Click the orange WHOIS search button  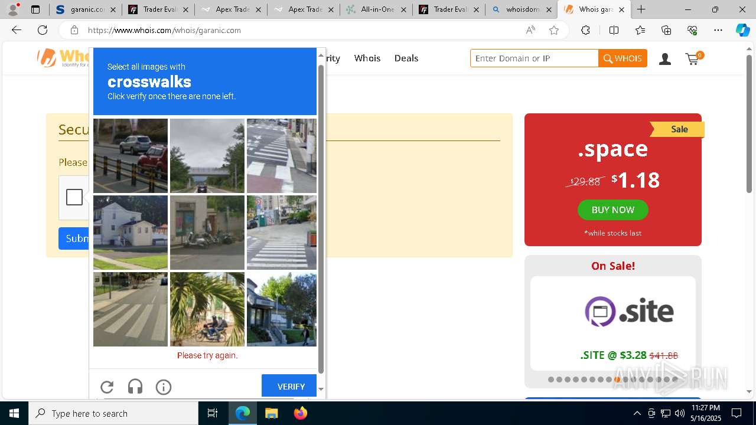coord(623,58)
